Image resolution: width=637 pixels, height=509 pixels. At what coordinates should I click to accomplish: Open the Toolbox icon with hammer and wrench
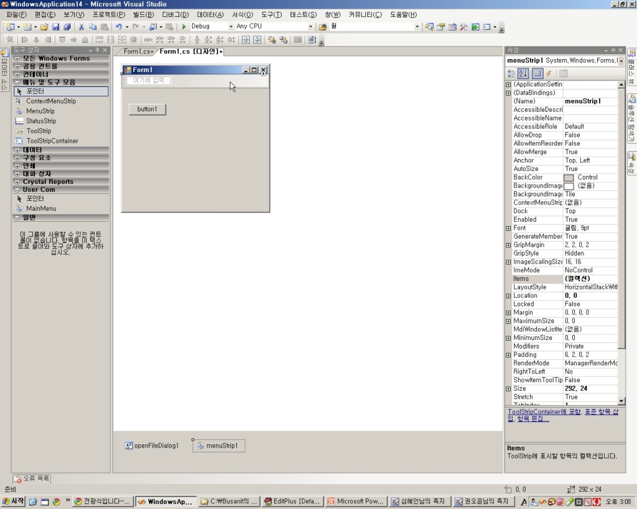tap(463, 27)
